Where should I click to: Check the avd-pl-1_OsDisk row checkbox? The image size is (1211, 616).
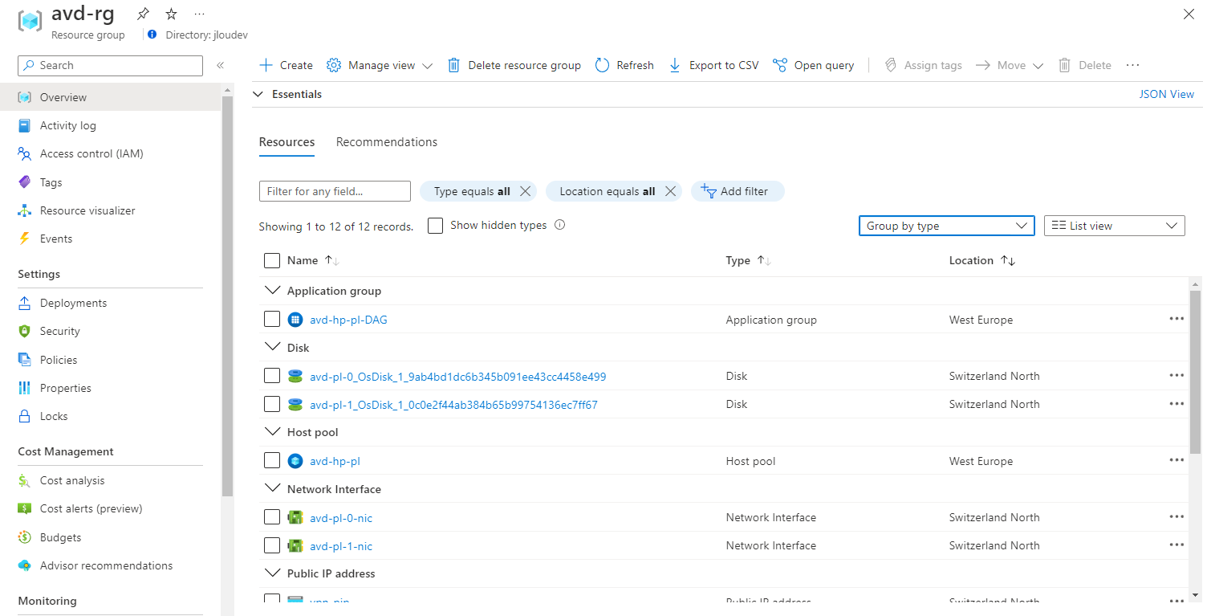tap(272, 404)
